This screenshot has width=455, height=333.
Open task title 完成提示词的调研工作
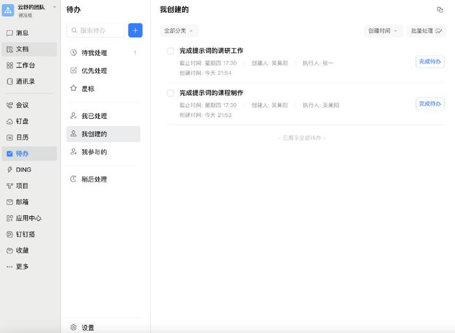pos(211,51)
